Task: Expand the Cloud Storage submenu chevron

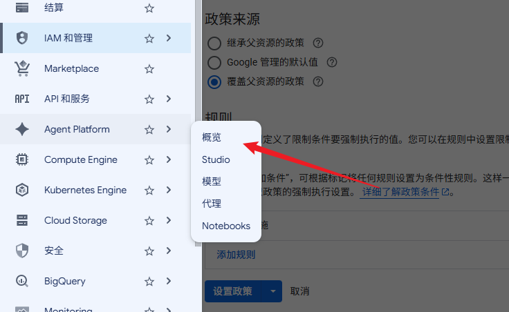Action: [169, 220]
